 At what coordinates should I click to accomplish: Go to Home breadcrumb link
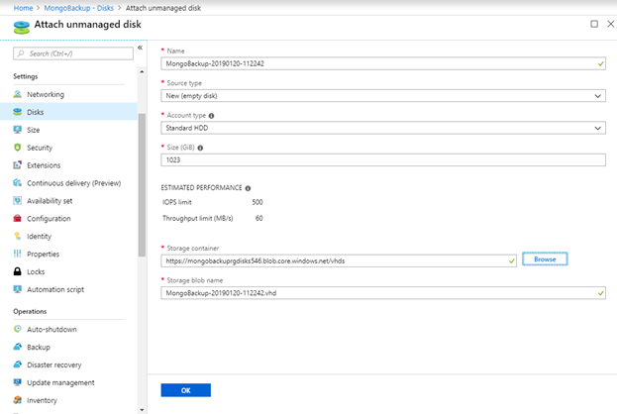pos(23,8)
